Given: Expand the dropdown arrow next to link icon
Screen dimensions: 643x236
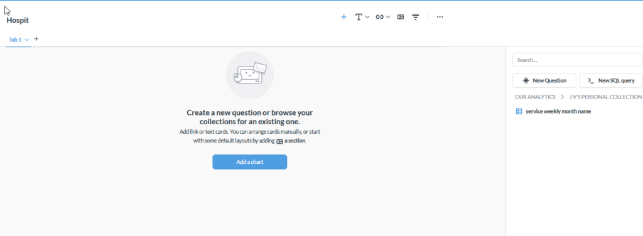Looking at the screenshot, I should pyautogui.click(x=388, y=17).
